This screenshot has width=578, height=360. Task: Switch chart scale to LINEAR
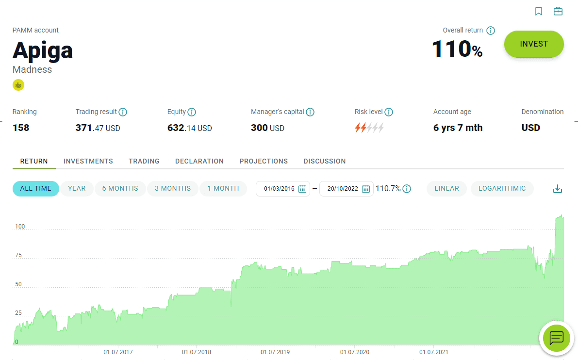[x=447, y=189]
